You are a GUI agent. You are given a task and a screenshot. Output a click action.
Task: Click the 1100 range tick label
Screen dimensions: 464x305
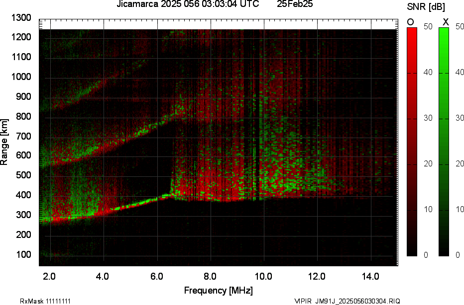click(x=21, y=57)
